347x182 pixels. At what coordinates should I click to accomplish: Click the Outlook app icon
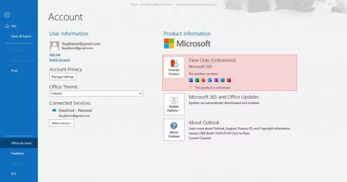(x=209, y=80)
